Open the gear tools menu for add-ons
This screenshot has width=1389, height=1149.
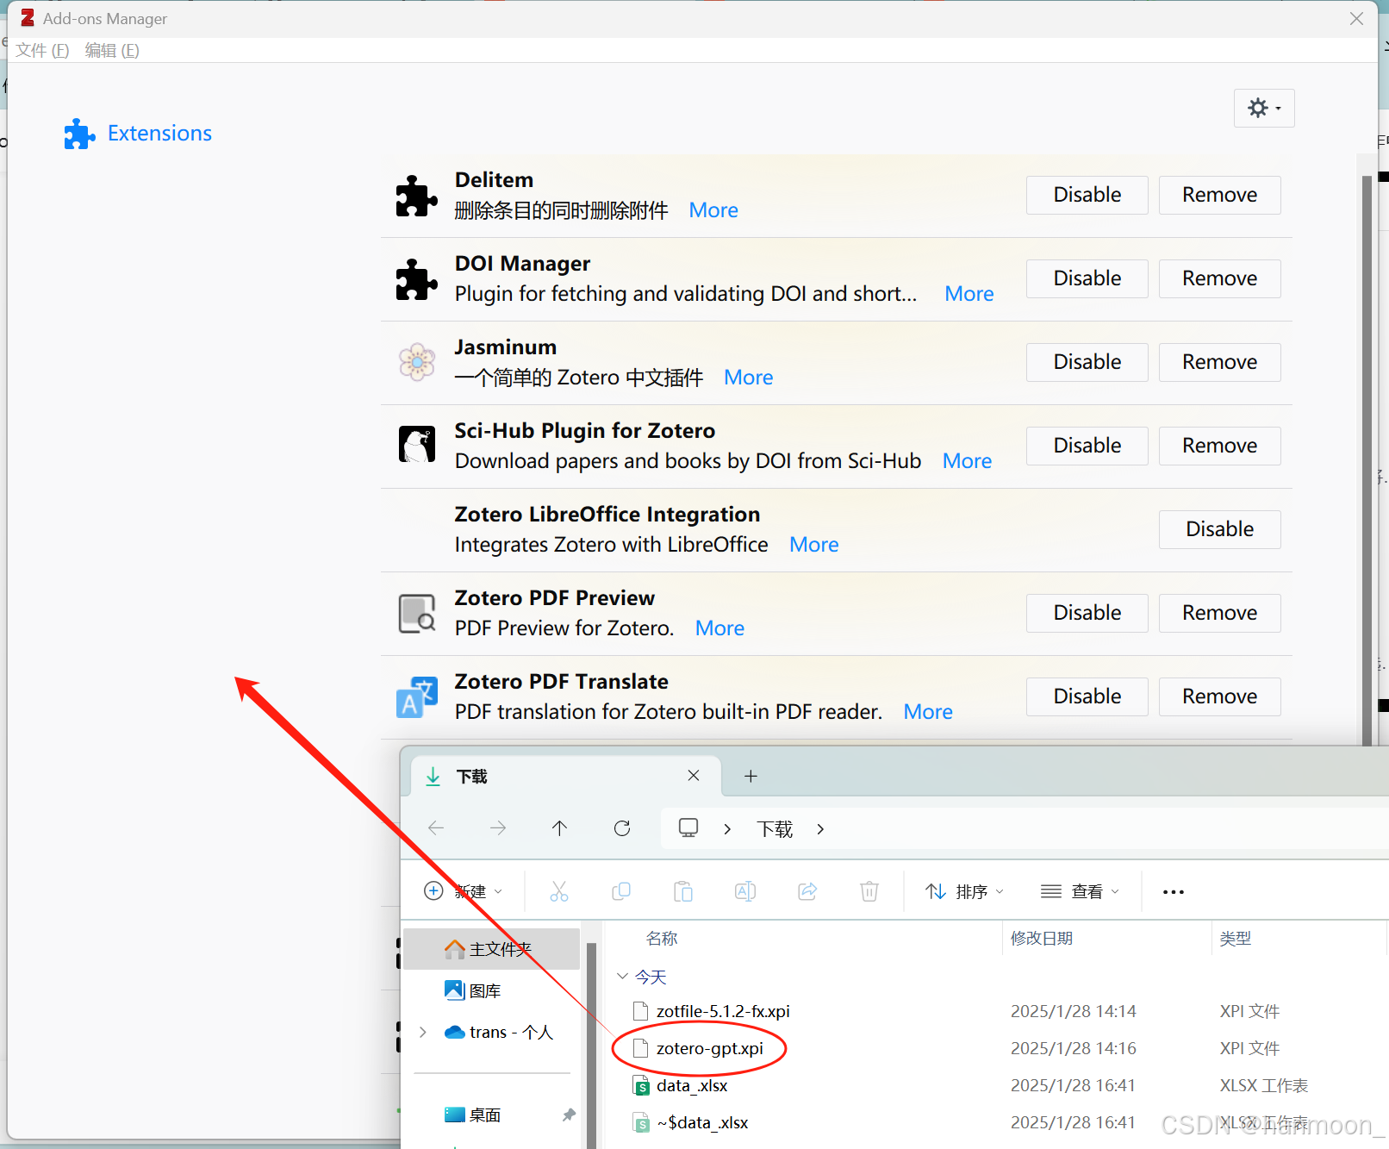[1264, 109]
